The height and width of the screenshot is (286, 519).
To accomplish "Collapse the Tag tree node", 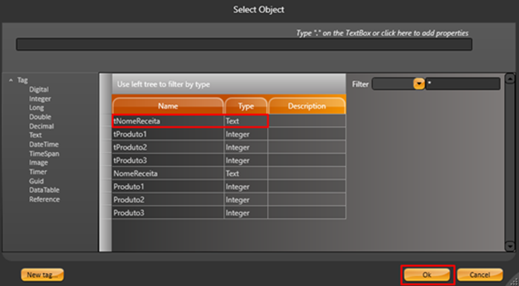I will pyautogui.click(x=11, y=80).
